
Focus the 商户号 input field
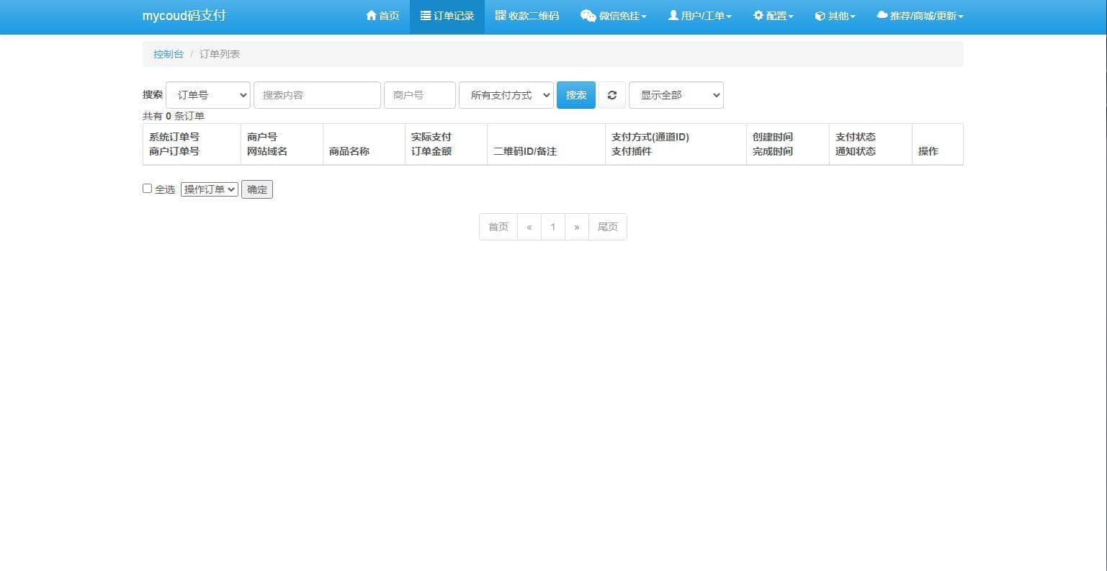(420, 95)
